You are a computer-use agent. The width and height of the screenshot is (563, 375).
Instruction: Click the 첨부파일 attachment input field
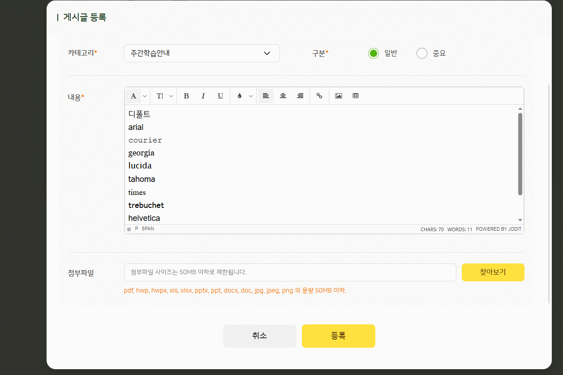pos(290,272)
